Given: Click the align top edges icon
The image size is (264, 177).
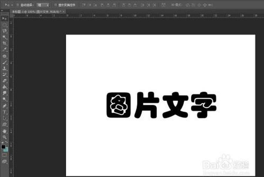Looking at the screenshot, I should point(84,5).
